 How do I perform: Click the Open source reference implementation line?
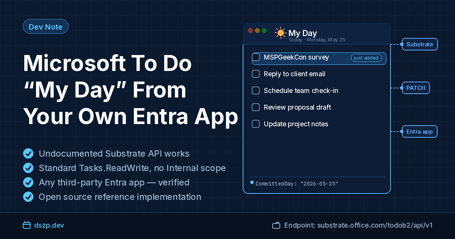coord(120,197)
